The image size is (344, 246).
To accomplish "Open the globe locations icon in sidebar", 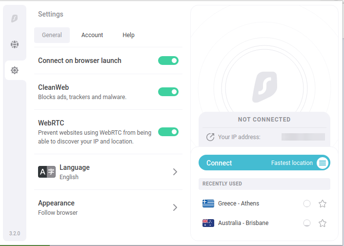I will click(x=15, y=44).
